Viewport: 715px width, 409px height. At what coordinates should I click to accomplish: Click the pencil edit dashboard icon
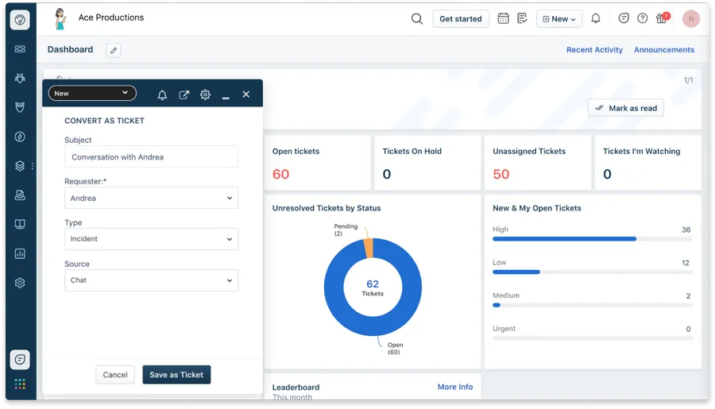(114, 50)
